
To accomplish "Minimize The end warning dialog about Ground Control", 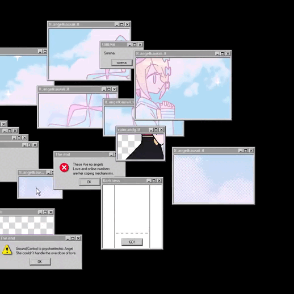I will (68, 238).
